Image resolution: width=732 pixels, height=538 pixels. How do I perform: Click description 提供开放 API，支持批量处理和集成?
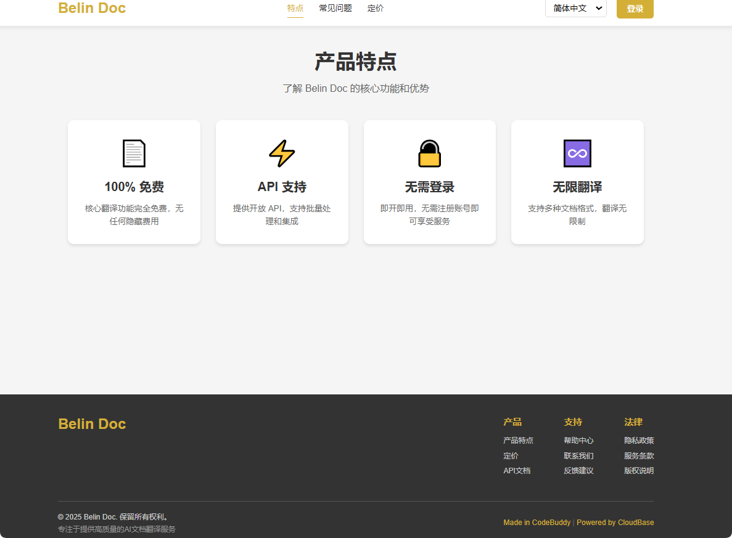(282, 214)
